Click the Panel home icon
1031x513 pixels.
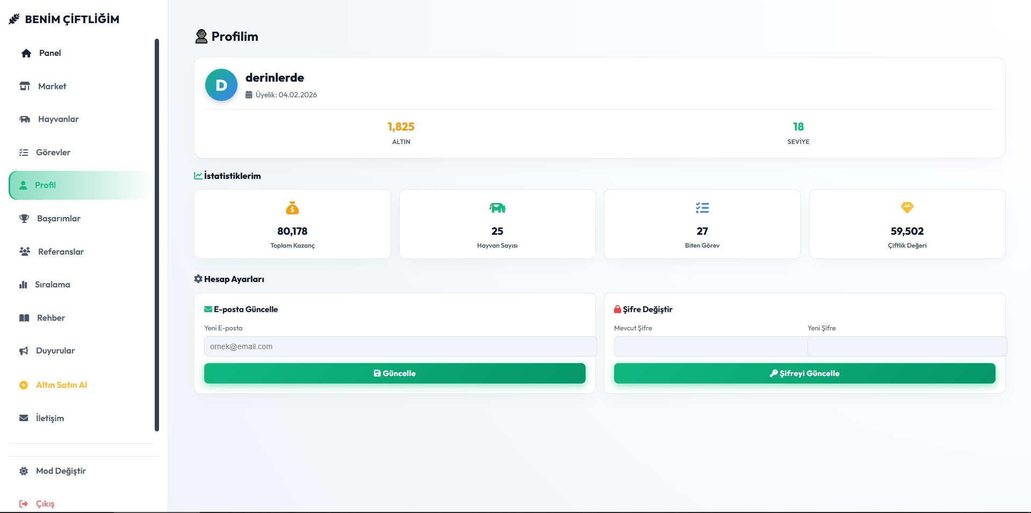(26, 53)
